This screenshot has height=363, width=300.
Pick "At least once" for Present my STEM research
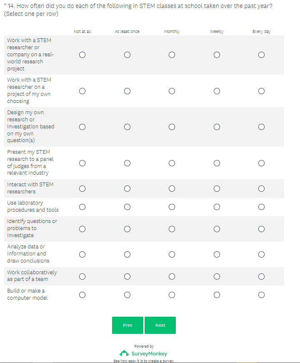click(x=127, y=163)
